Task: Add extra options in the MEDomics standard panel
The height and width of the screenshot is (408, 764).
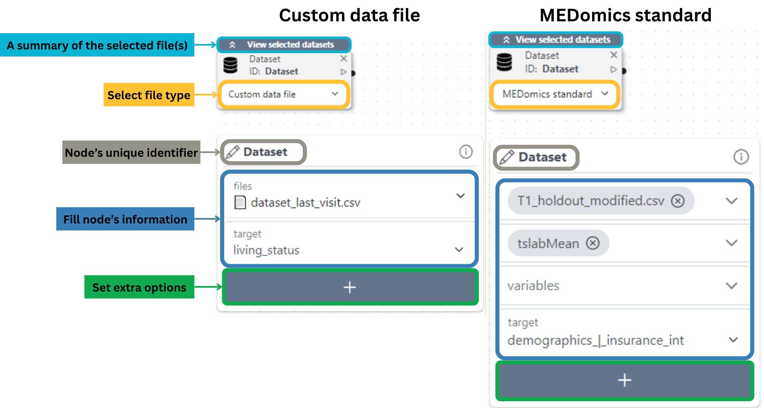Action: [x=624, y=380]
